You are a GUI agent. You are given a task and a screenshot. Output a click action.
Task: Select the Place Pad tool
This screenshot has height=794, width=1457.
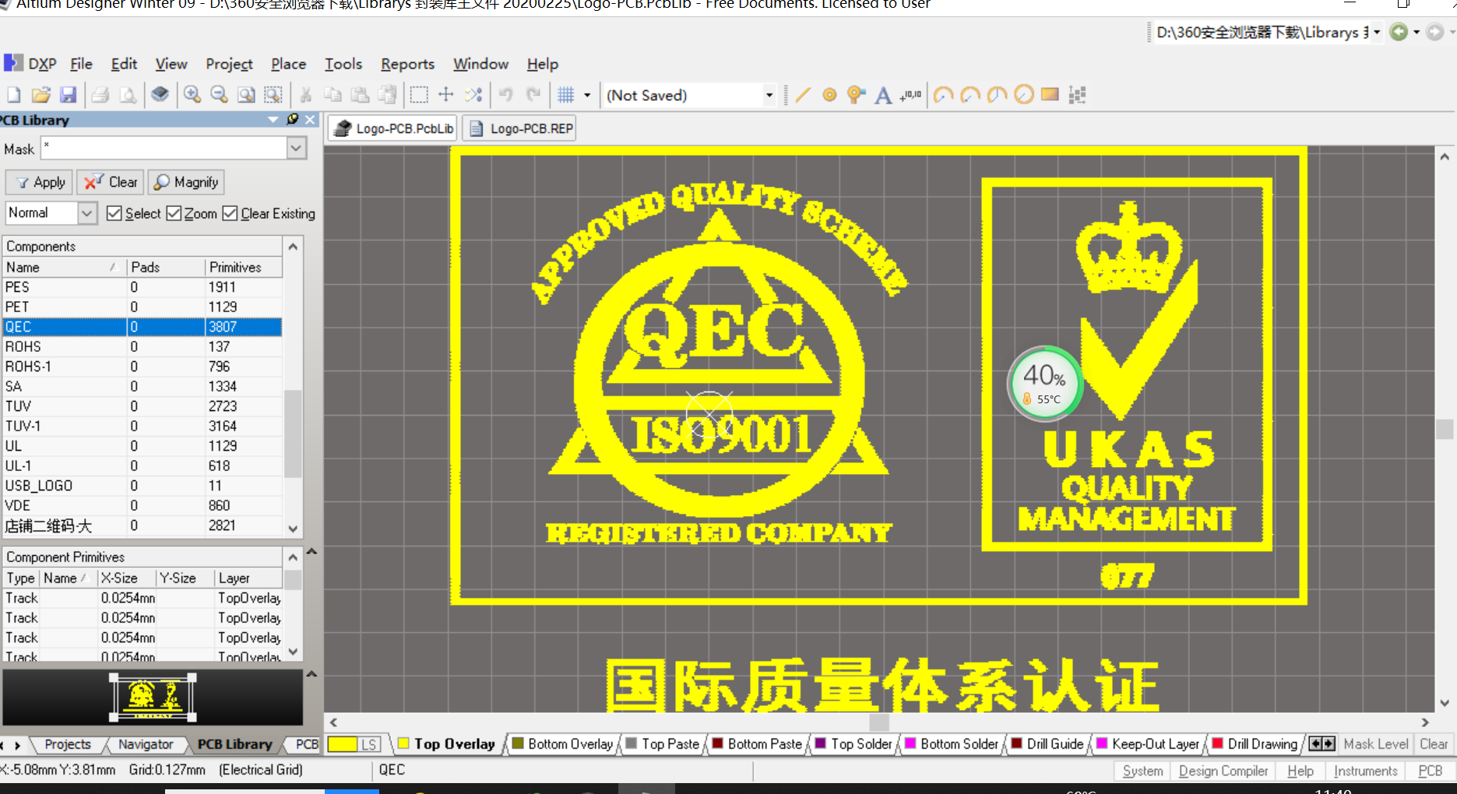[x=830, y=95]
